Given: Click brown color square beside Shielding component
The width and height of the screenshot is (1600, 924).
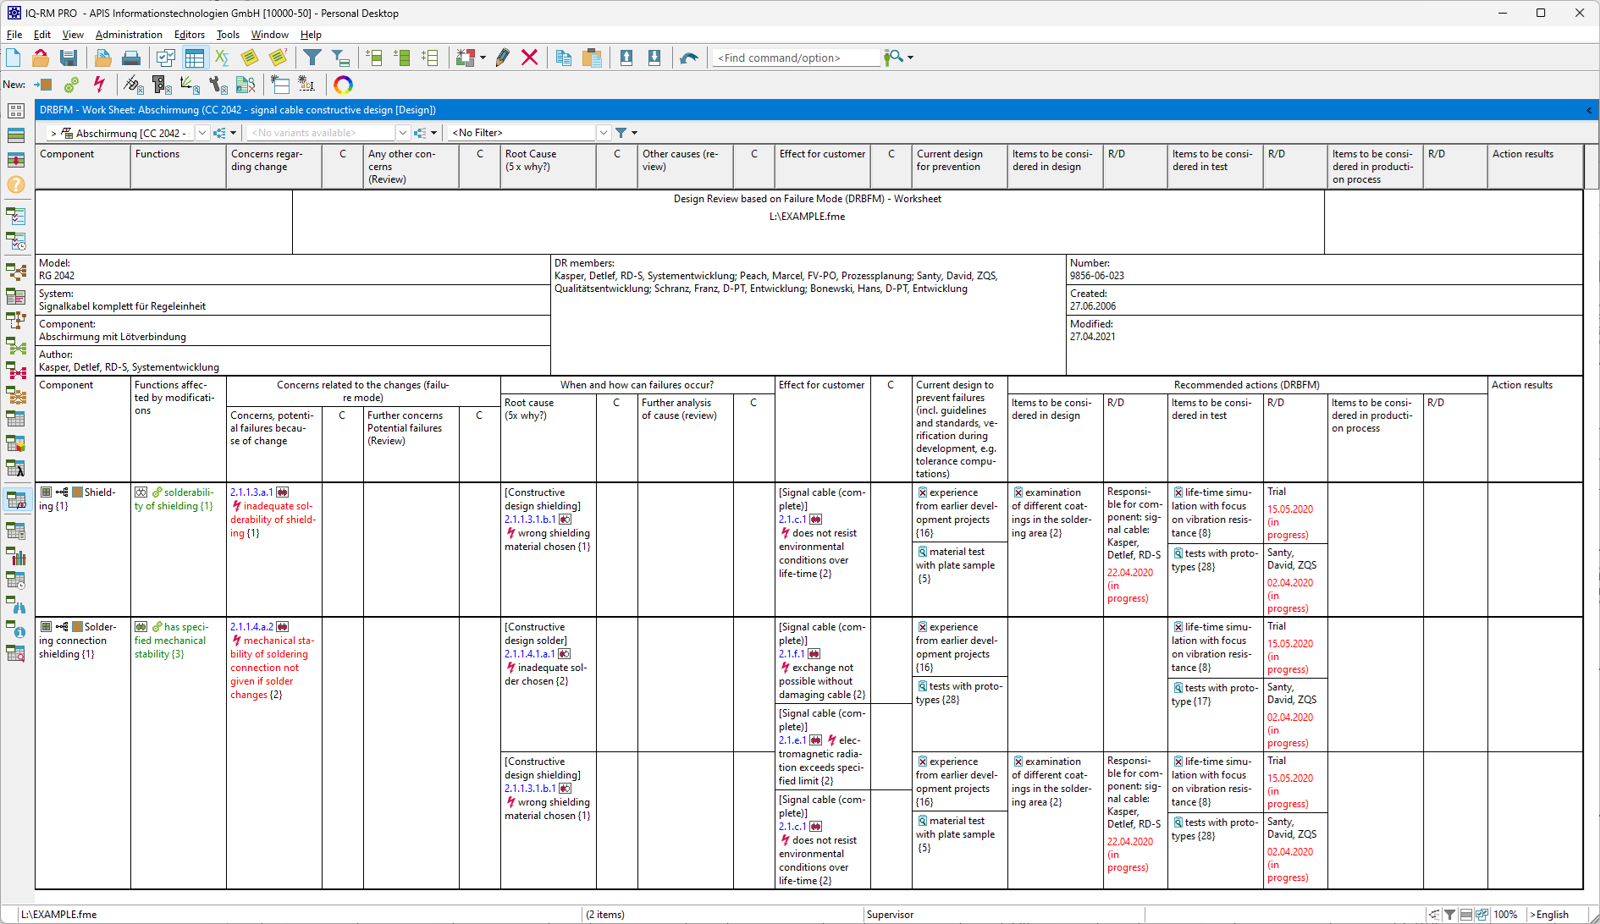Looking at the screenshot, I should [77, 492].
